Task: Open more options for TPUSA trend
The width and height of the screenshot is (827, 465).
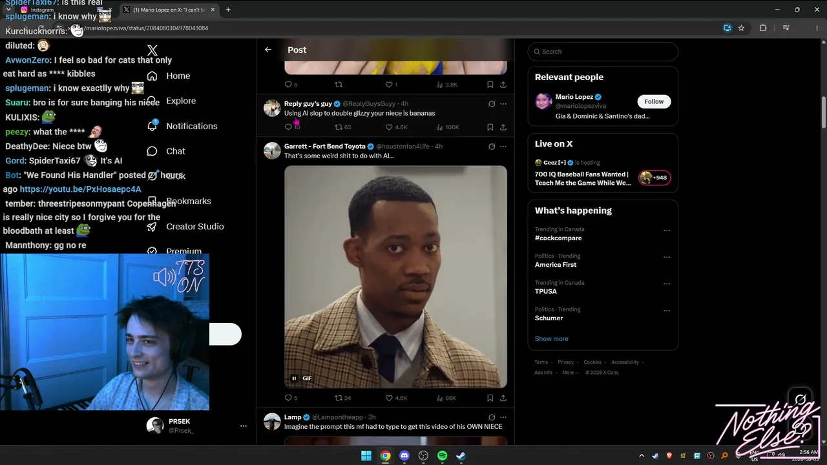Action: (x=667, y=284)
